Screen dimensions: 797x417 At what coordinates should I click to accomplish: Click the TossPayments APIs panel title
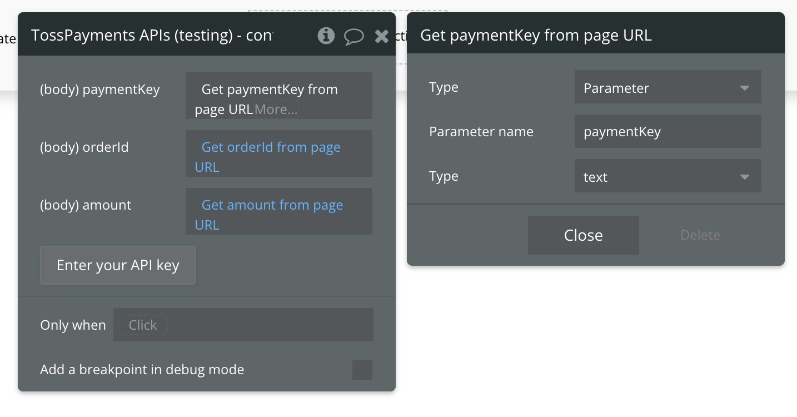(x=152, y=36)
